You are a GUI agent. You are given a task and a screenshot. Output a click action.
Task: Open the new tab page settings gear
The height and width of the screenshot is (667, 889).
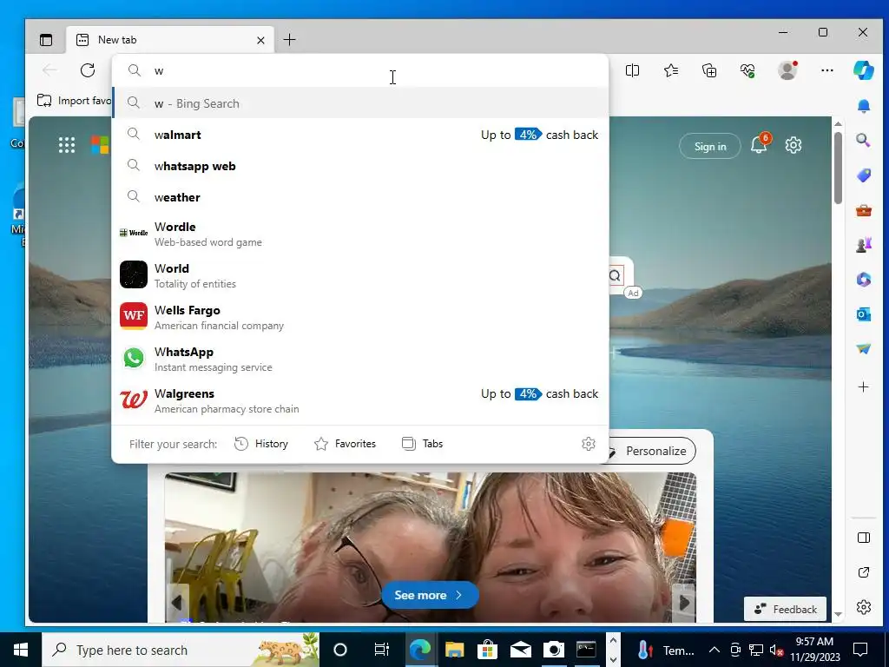(x=794, y=145)
